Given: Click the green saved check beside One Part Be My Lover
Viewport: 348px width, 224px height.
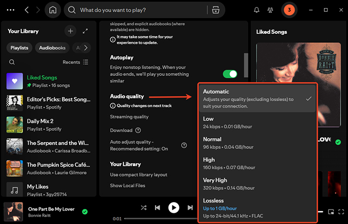Looking at the screenshot, I should pos(85,212).
